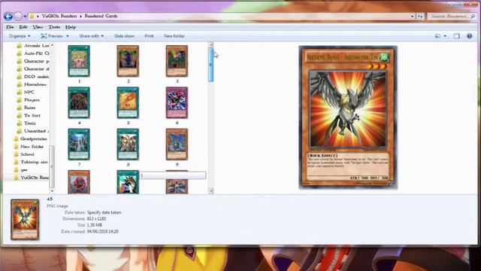Open the address bar previous locations dropdown
The height and width of the screenshot is (271, 481).
[412, 16]
